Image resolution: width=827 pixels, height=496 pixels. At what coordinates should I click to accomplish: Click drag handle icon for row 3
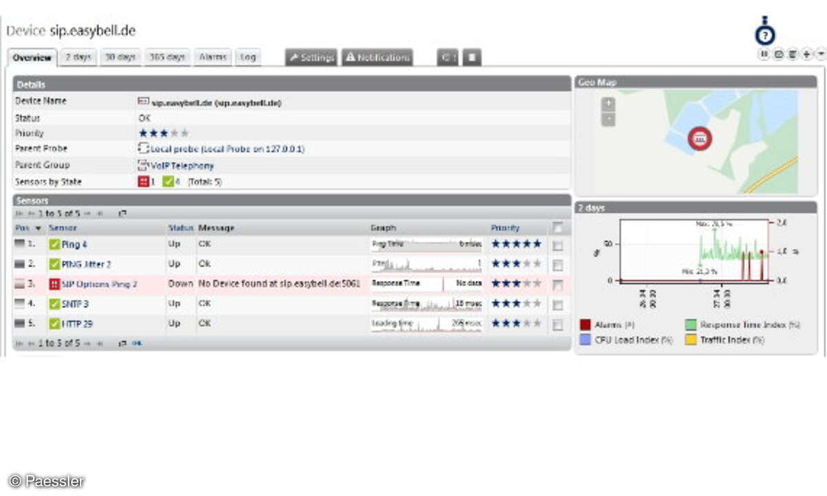(x=19, y=283)
